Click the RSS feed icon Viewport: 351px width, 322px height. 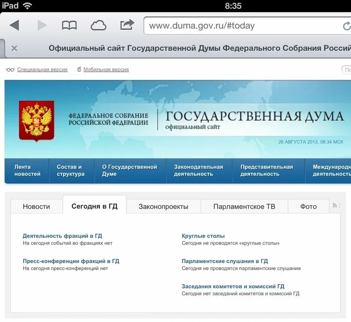335,205
